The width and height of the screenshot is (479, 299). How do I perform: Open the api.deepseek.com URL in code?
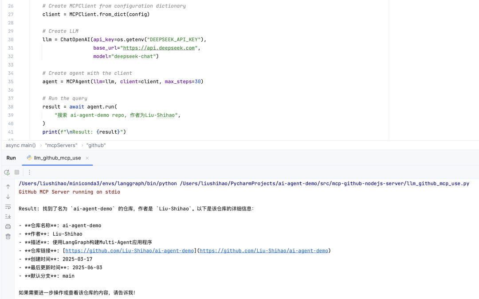pos(159,48)
